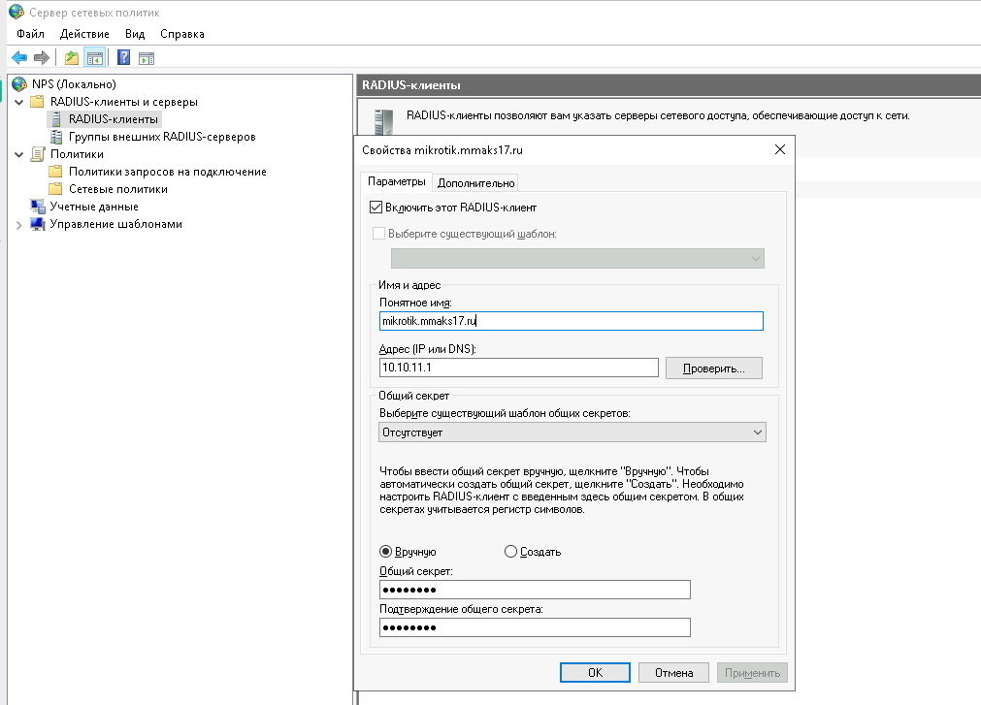981x705 pixels.
Task: Toggle the Show/Hide Console Tree icon
Action: click(x=94, y=57)
